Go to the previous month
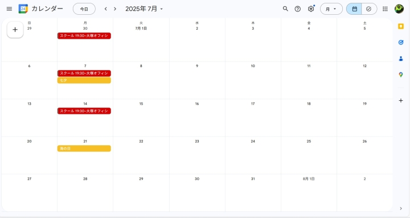This screenshot has width=410, height=218. pos(106,9)
